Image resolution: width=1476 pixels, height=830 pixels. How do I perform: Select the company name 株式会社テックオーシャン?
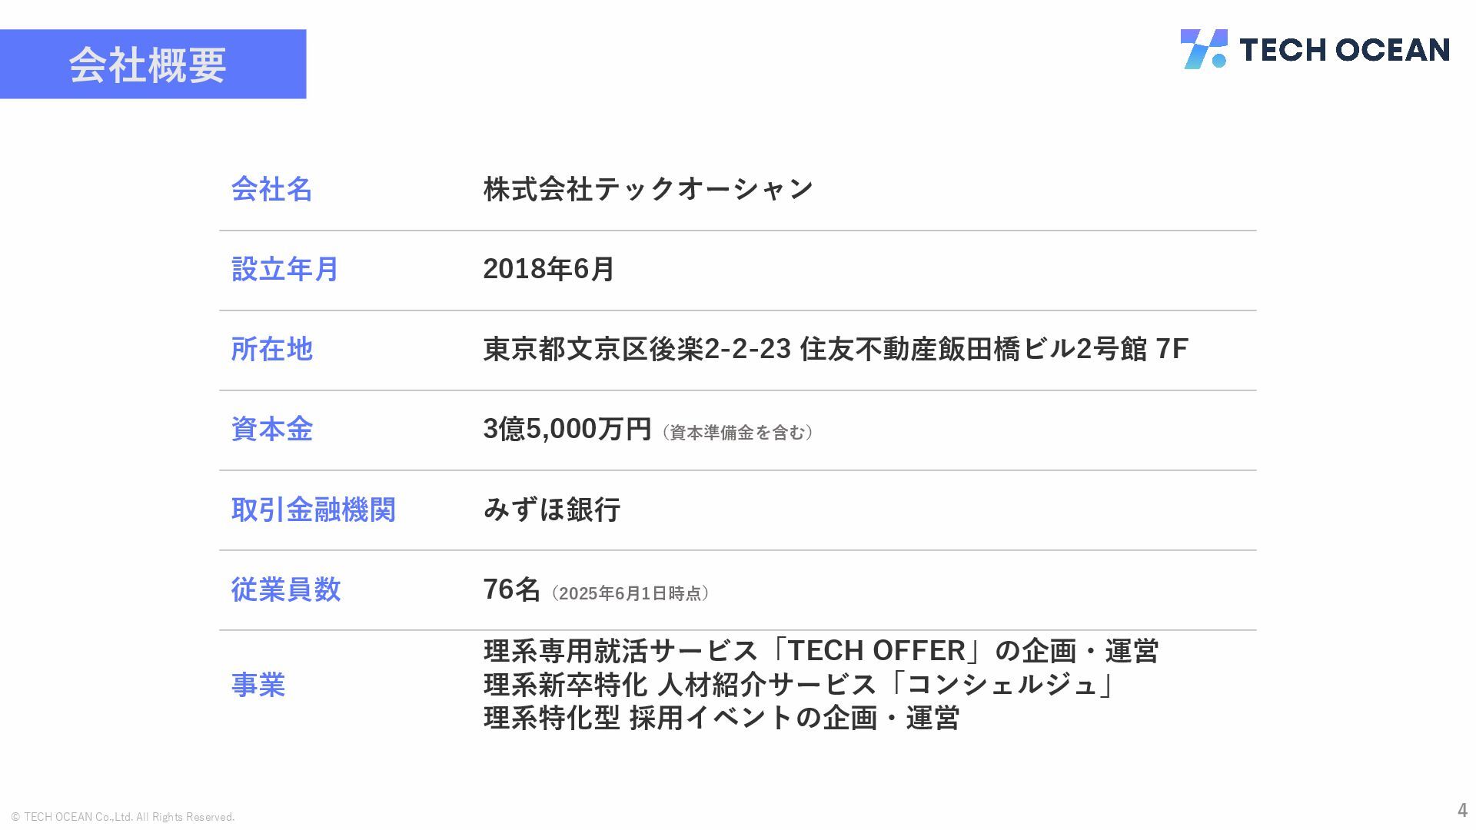648,189
